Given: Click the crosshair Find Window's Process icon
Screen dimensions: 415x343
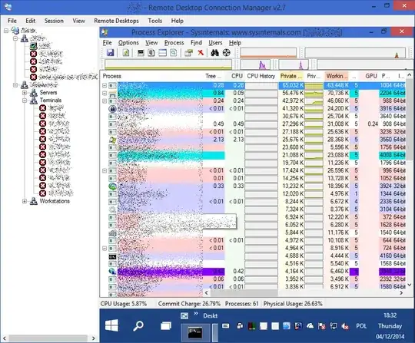Looking at the screenshot, I should click(226, 53).
